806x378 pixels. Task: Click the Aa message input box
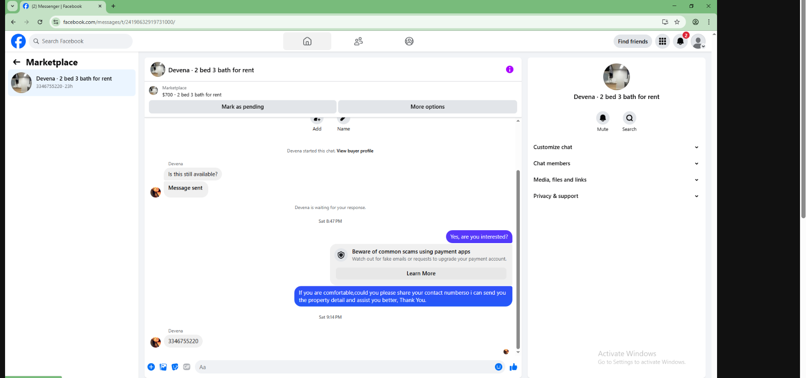(x=345, y=367)
